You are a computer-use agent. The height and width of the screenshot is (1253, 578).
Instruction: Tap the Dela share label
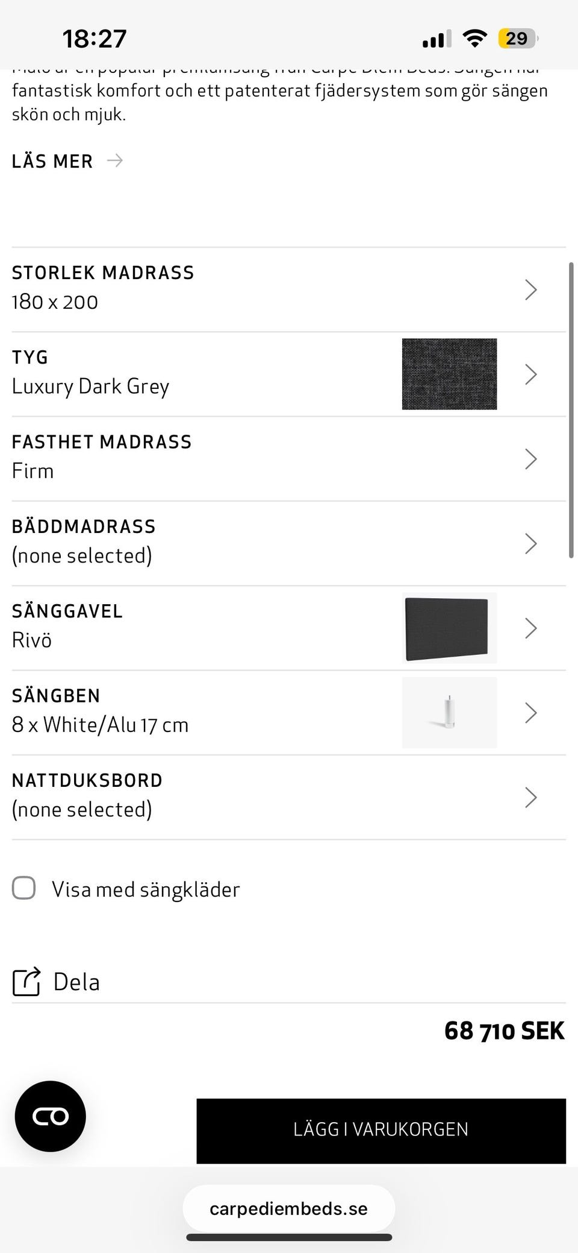(x=76, y=982)
